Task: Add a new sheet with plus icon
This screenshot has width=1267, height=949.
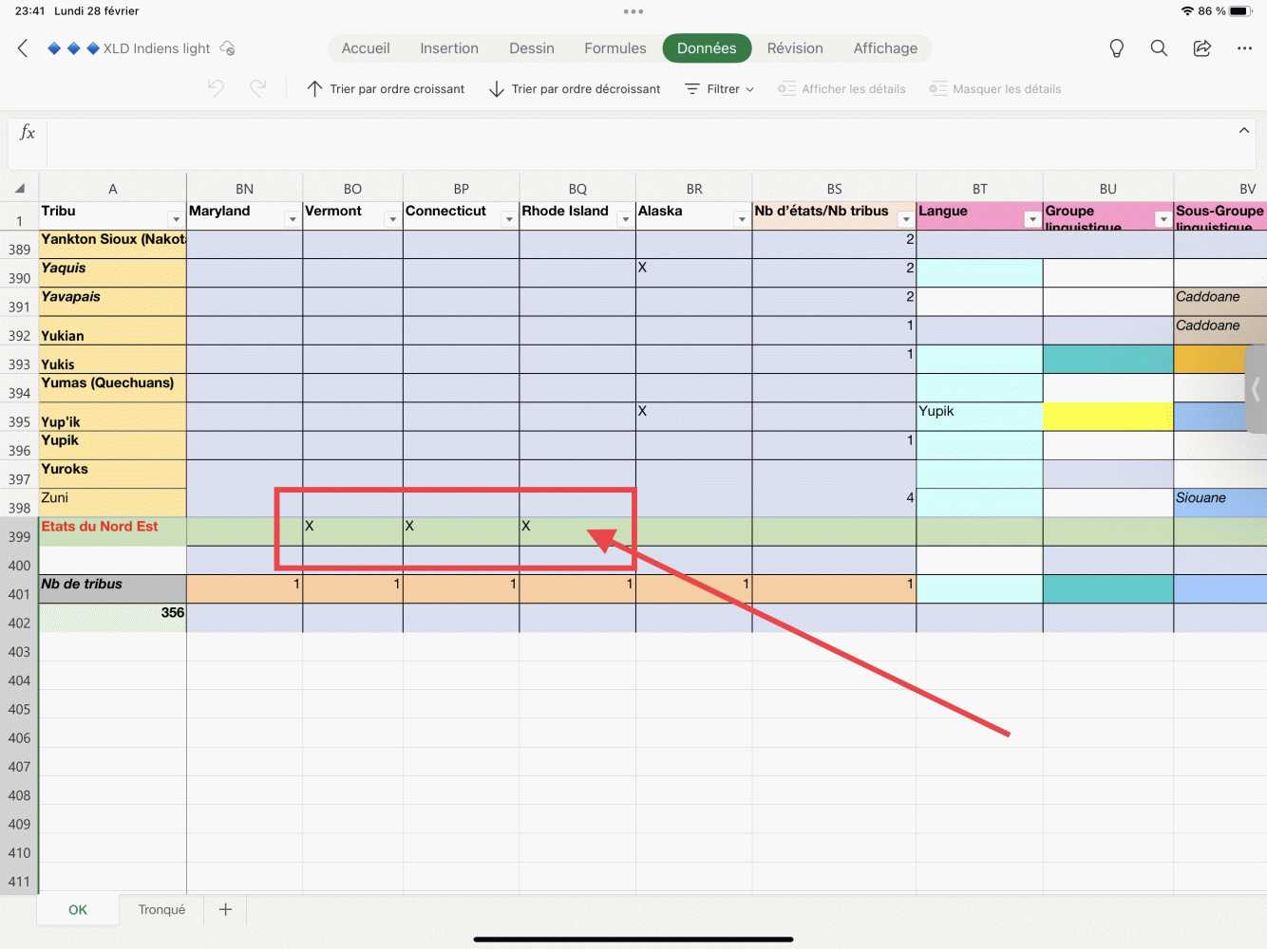Action: point(225,909)
